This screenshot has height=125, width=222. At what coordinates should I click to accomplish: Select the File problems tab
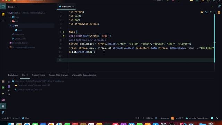pyautogui.click(x=25, y=75)
